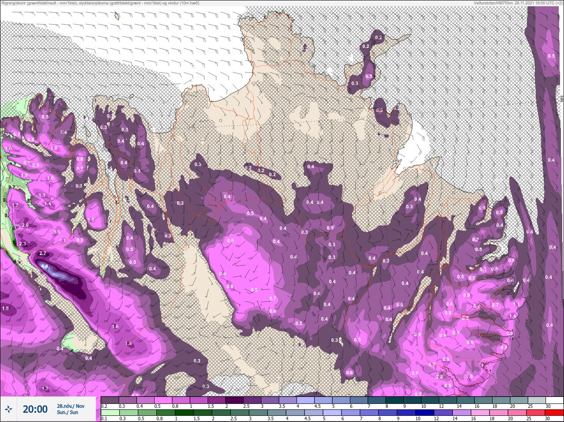Click the compass star icon beside 20:00

pyautogui.click(x=9, y=409)
